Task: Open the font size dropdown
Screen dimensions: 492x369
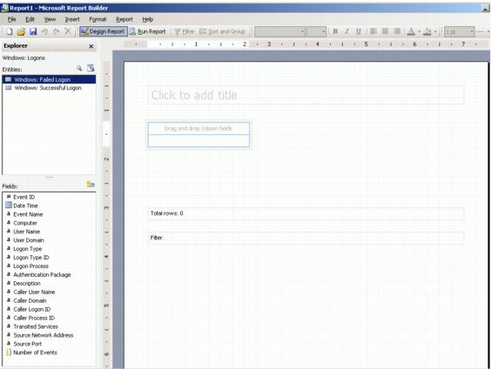Action: 316,31
